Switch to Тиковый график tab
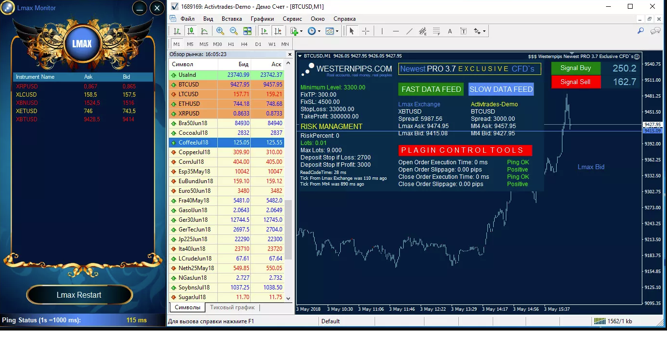The image size is (667, 360). pos(232,307)
